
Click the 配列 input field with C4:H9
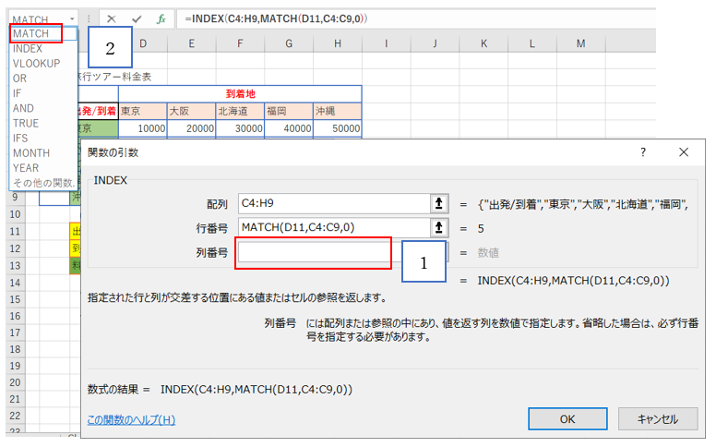click(x=332, y=203)
